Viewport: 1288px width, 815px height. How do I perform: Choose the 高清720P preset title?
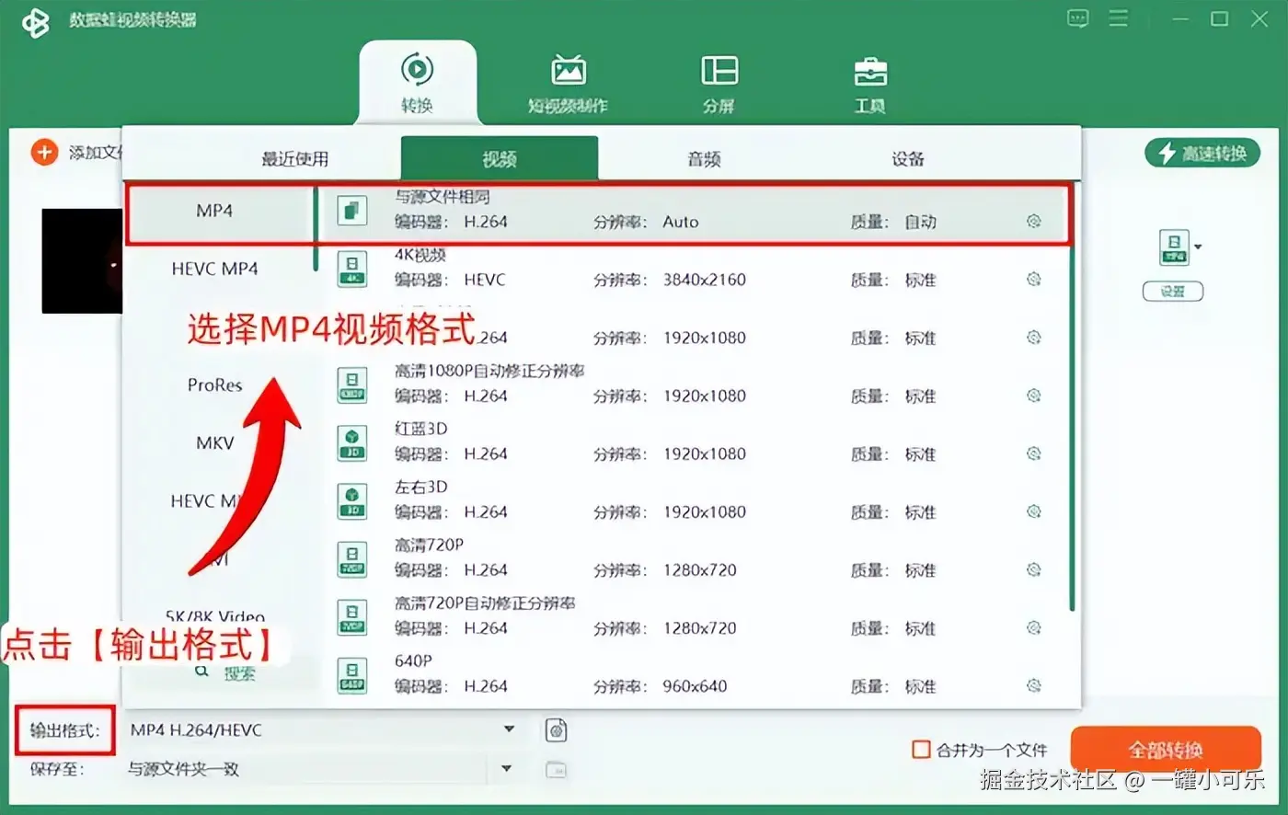[429, 545]
